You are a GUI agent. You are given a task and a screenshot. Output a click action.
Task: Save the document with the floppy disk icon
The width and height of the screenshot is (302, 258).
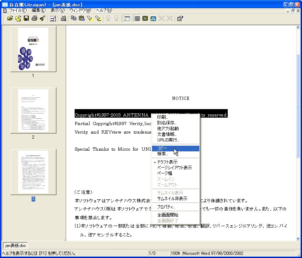26,18
